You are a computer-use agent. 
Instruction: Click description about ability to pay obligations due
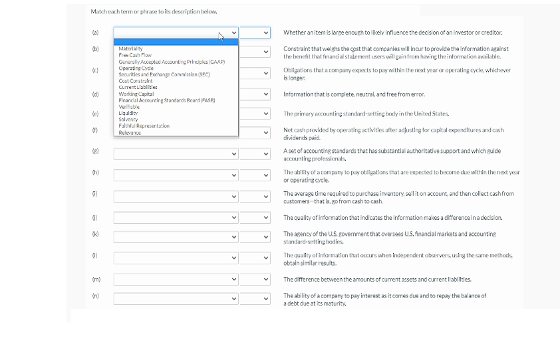(402, 176)
